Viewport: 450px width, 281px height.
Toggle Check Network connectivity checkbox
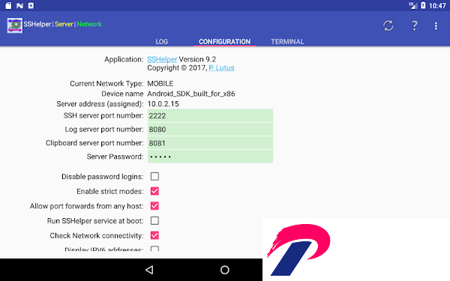click(x=154, y=235)
